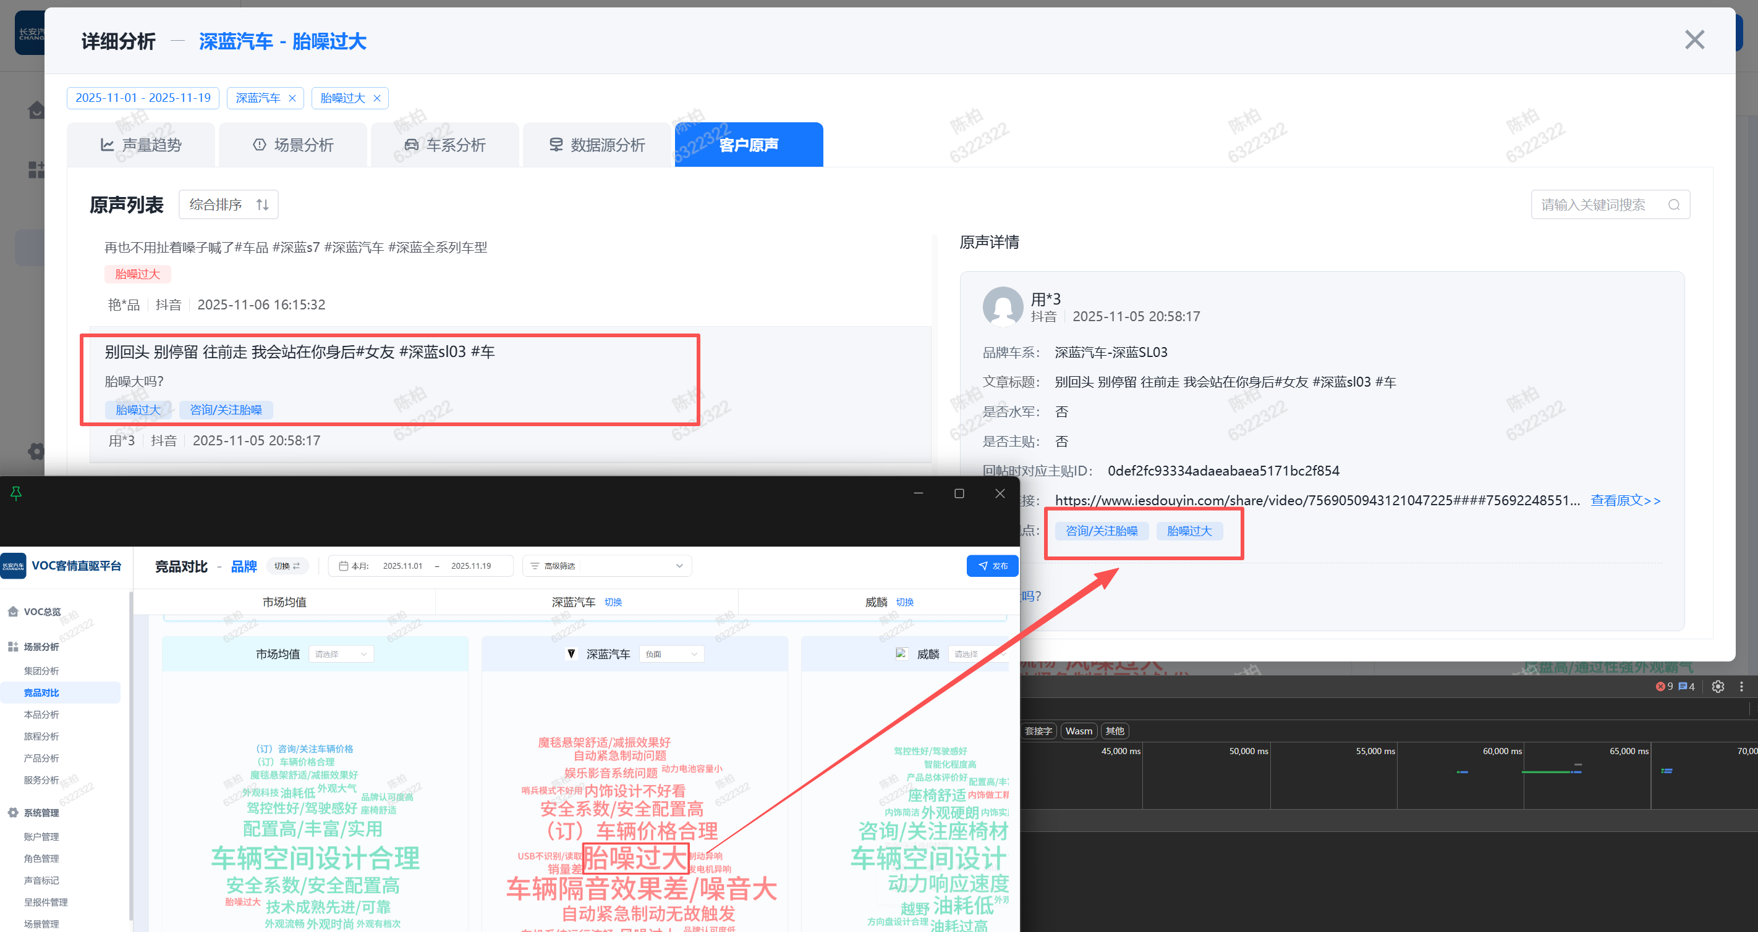
Task: Switch to the 声量趋势 tab
Action: 142,145
